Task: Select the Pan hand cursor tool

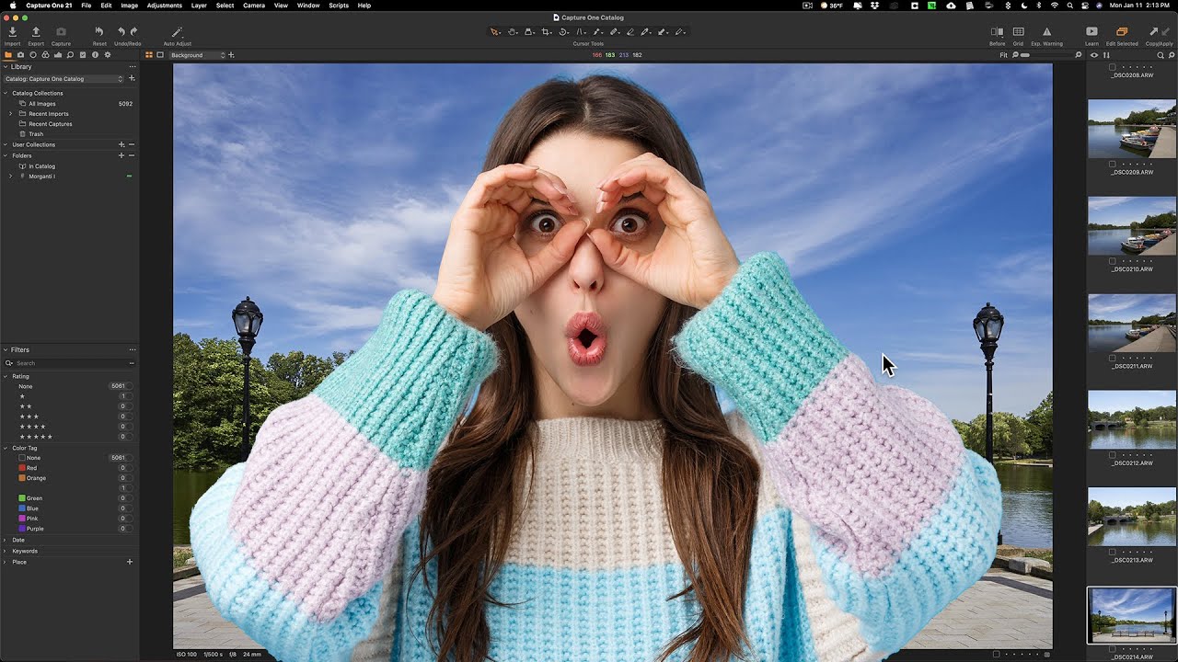Action: click(513, 32)
